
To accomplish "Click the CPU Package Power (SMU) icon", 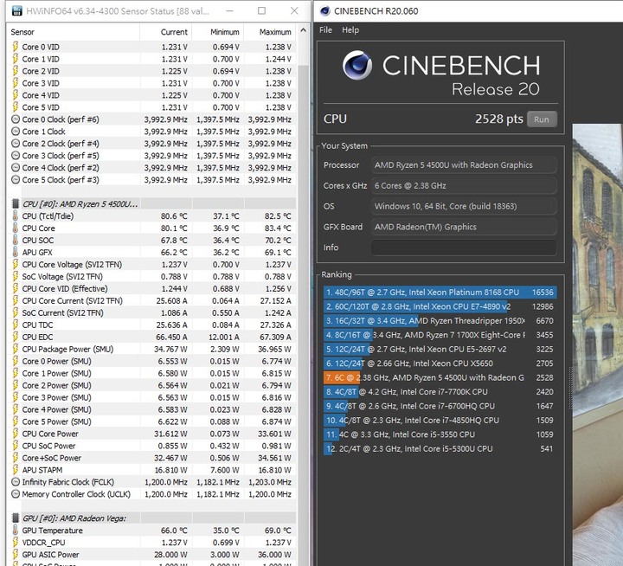I will click(x=15, y=349).
